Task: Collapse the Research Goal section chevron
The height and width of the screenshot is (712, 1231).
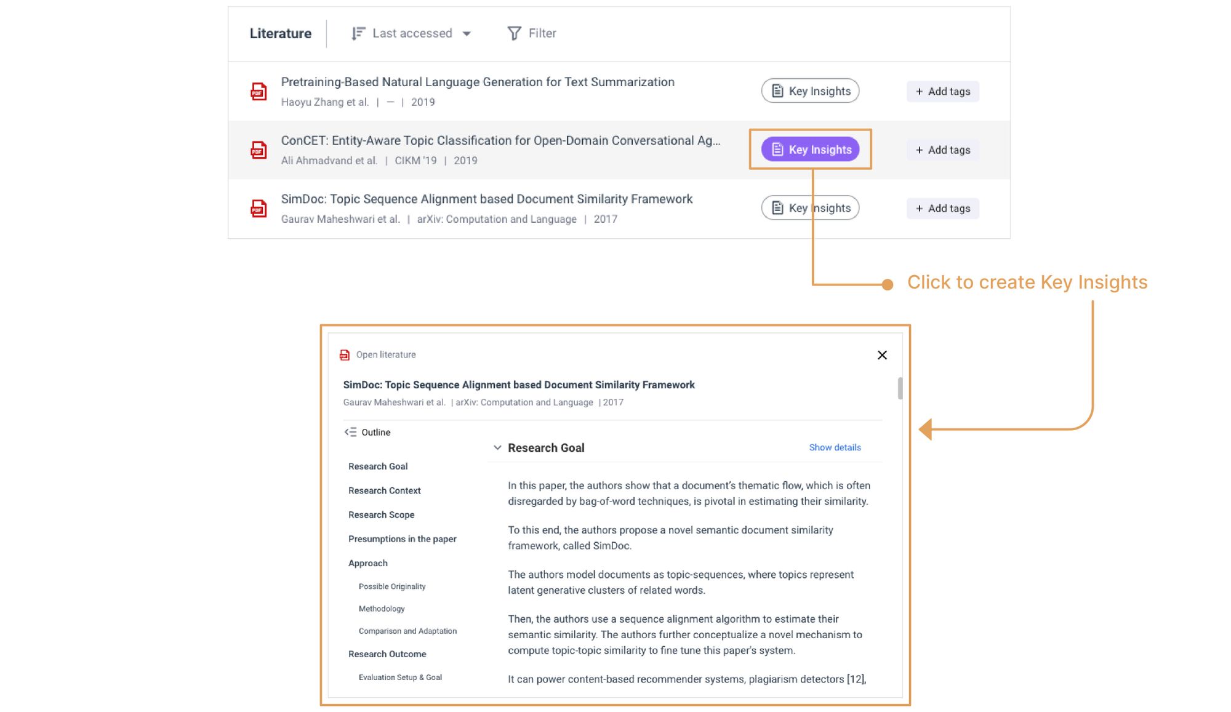Action: coord(497,447)
